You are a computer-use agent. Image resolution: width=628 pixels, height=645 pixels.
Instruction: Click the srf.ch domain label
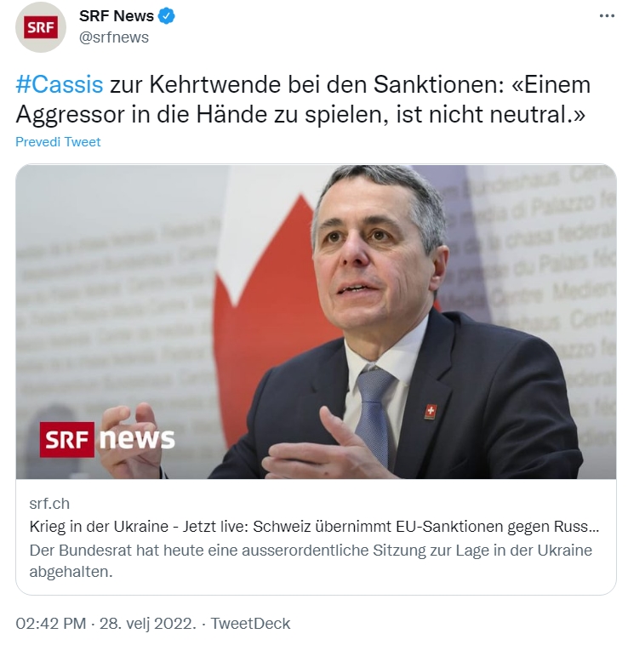(49, 504)
